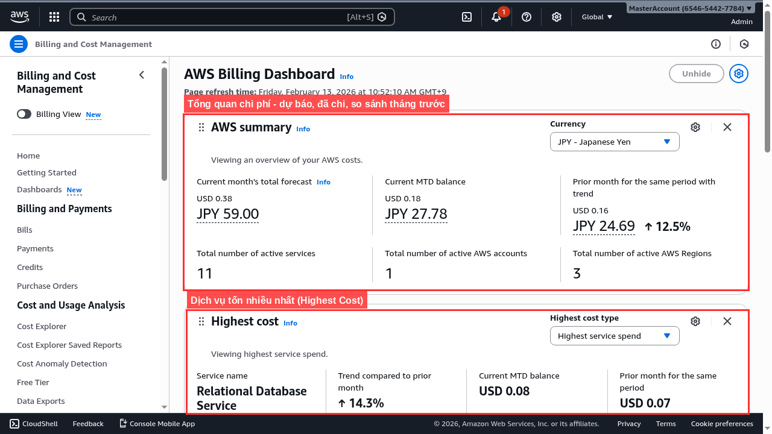Open the dashboard customization gear button
Screen dimensions: 772x434
point(738,74)
